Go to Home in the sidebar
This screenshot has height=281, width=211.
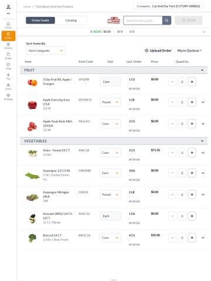pos(8,25)
